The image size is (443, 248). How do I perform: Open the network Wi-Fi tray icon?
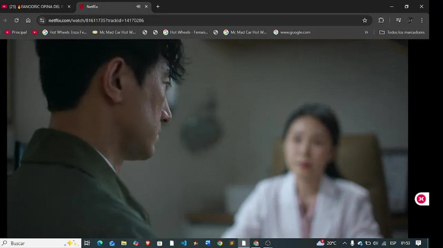(x=384, y=243)
